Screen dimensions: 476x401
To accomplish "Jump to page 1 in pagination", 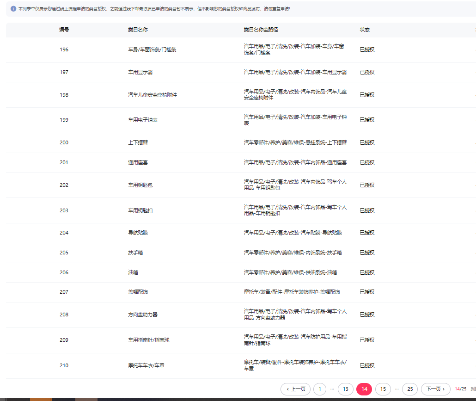I will [319, 389].
